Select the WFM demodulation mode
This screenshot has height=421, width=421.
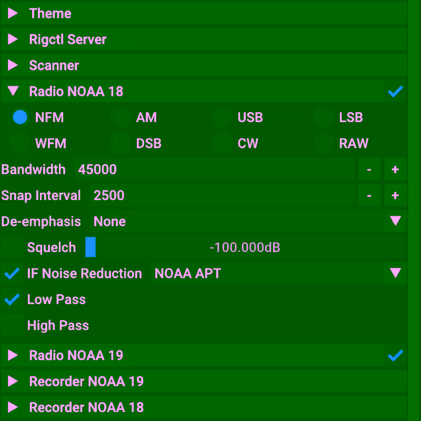[20, 143]
